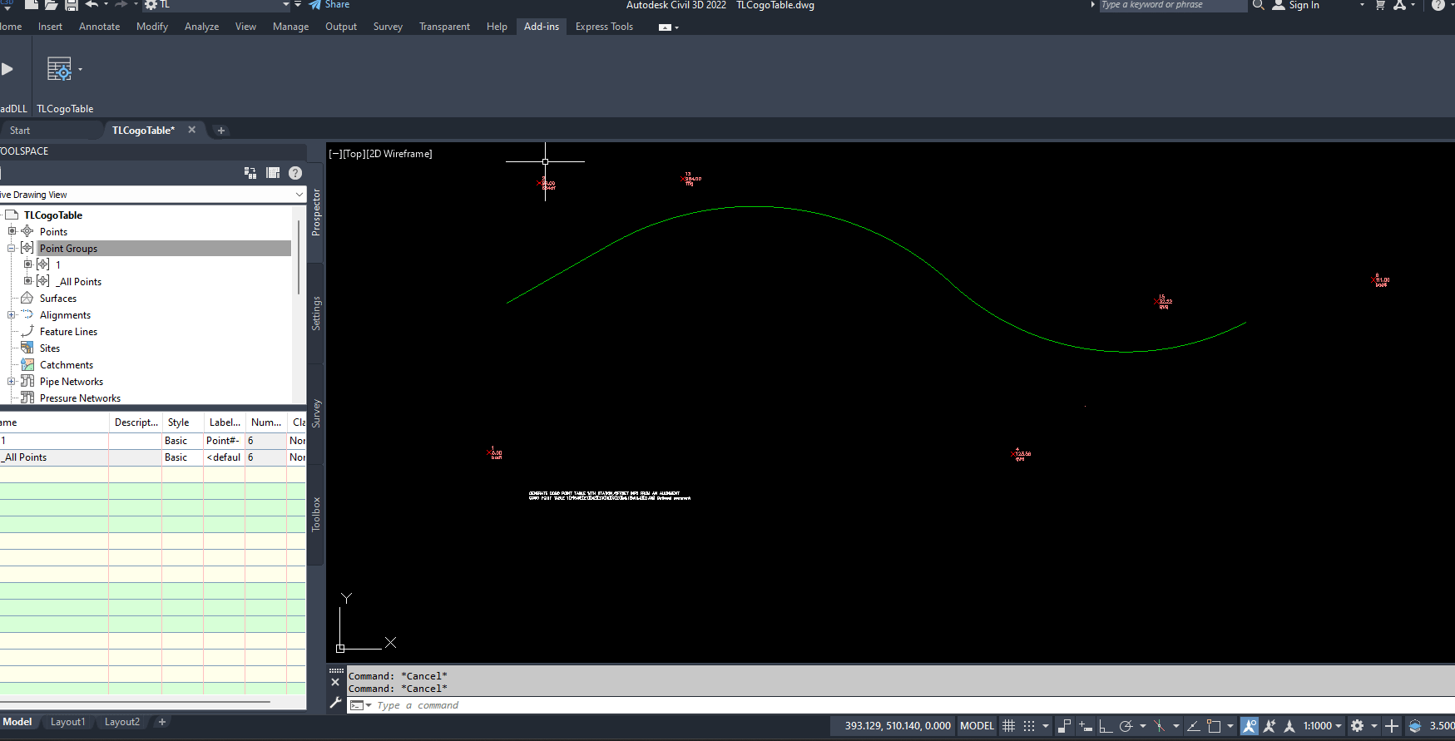
Task: Redo the last undone action
Action: [x=121, y=5]
